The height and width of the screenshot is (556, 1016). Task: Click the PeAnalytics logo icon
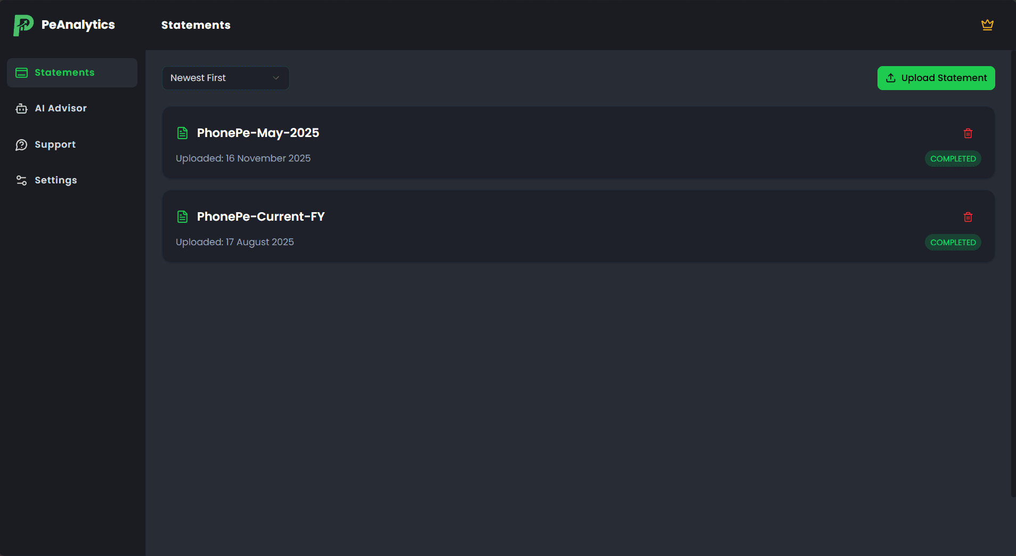(22, 25)
